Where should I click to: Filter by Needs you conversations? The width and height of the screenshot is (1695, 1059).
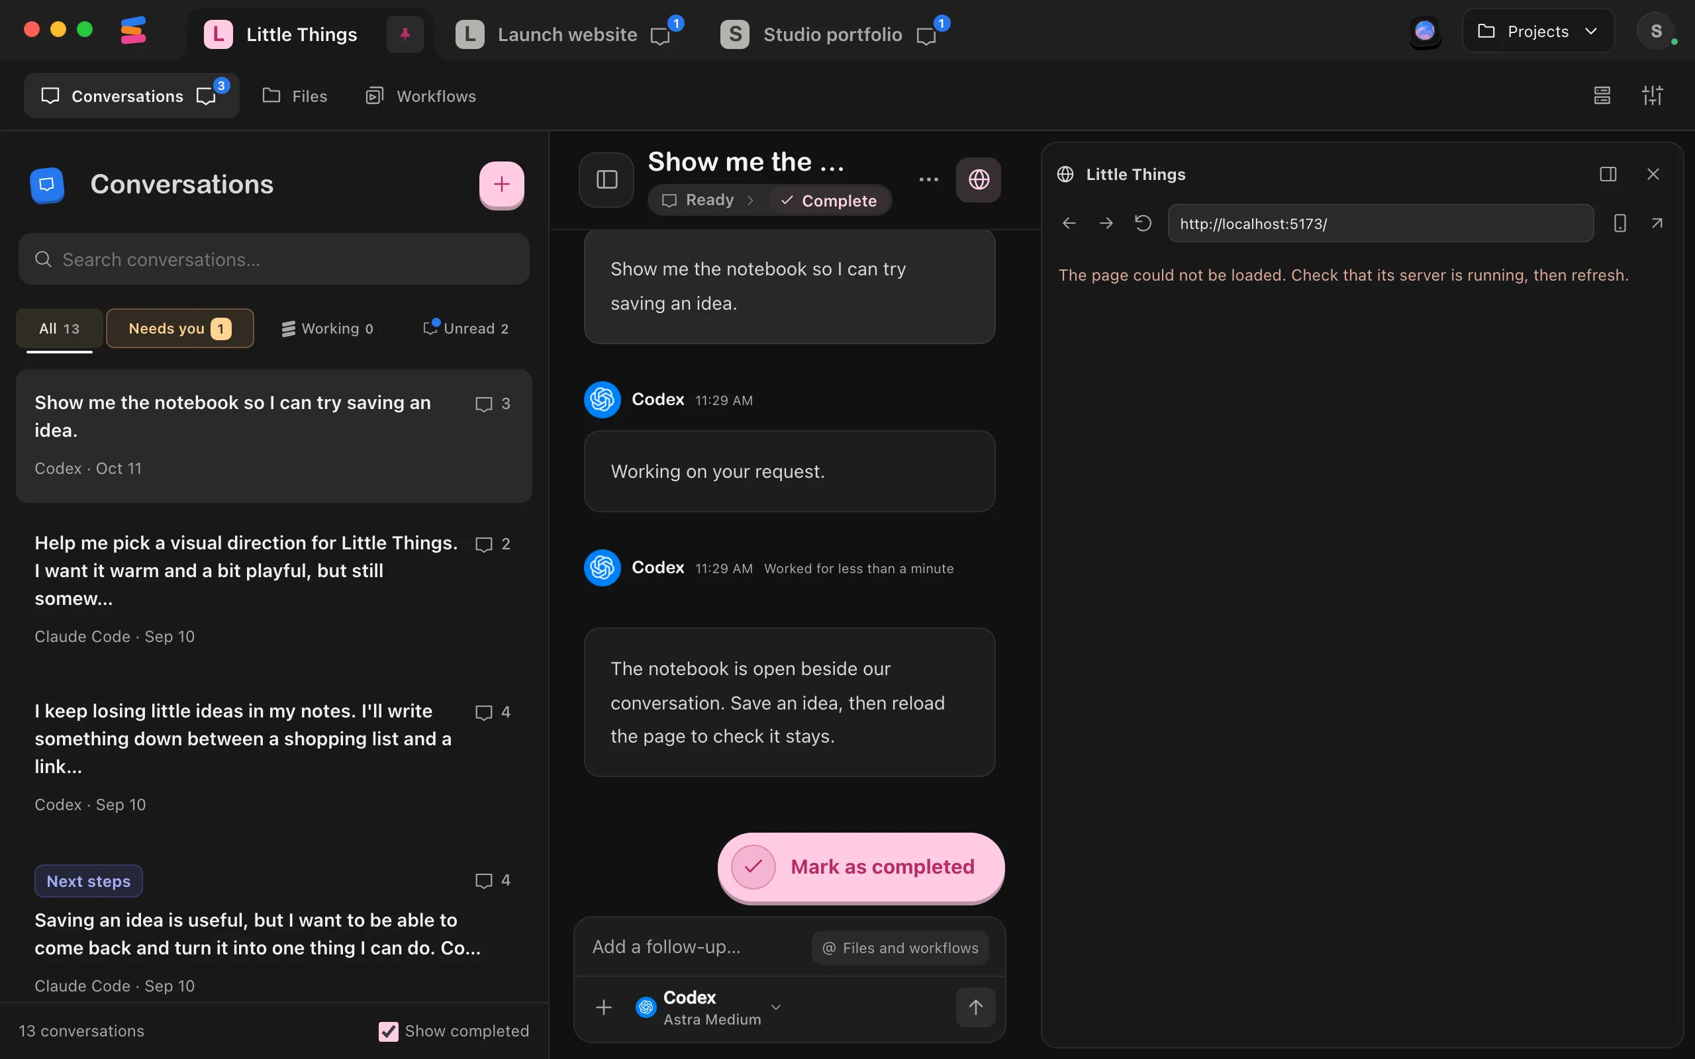[180, 328]
